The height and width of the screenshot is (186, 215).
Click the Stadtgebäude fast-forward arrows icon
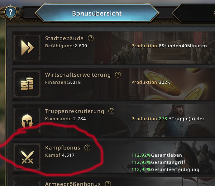coord(27,48)
